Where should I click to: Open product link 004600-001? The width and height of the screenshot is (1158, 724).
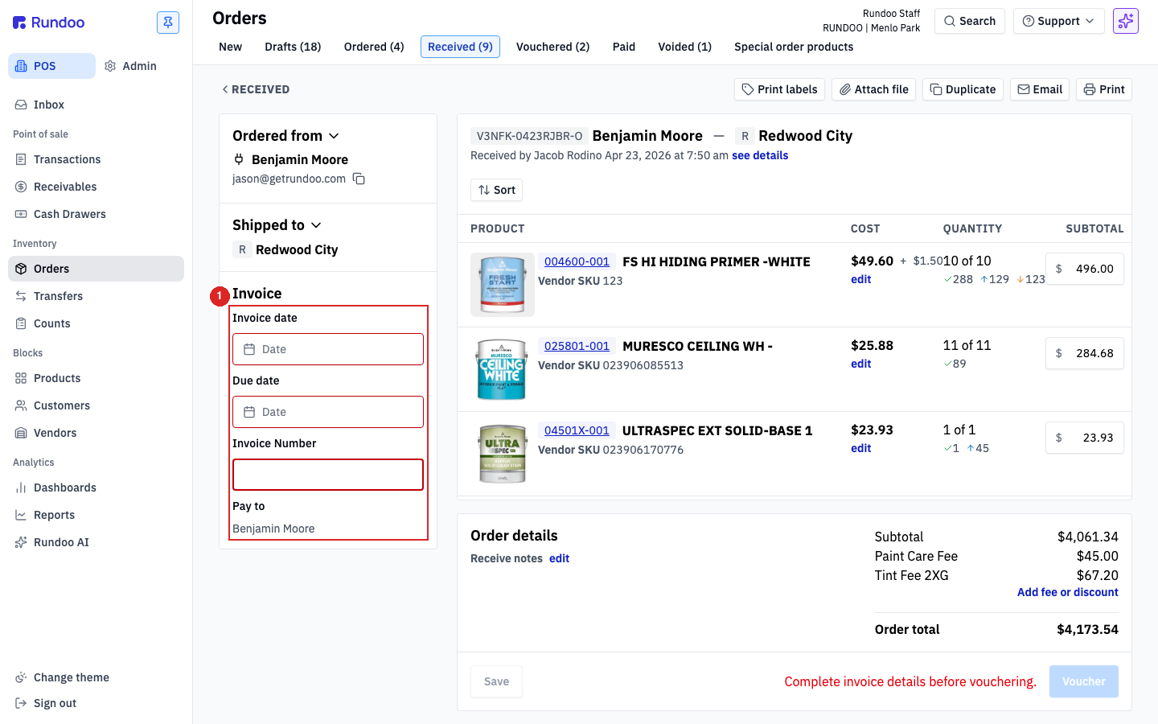point(577,261)
